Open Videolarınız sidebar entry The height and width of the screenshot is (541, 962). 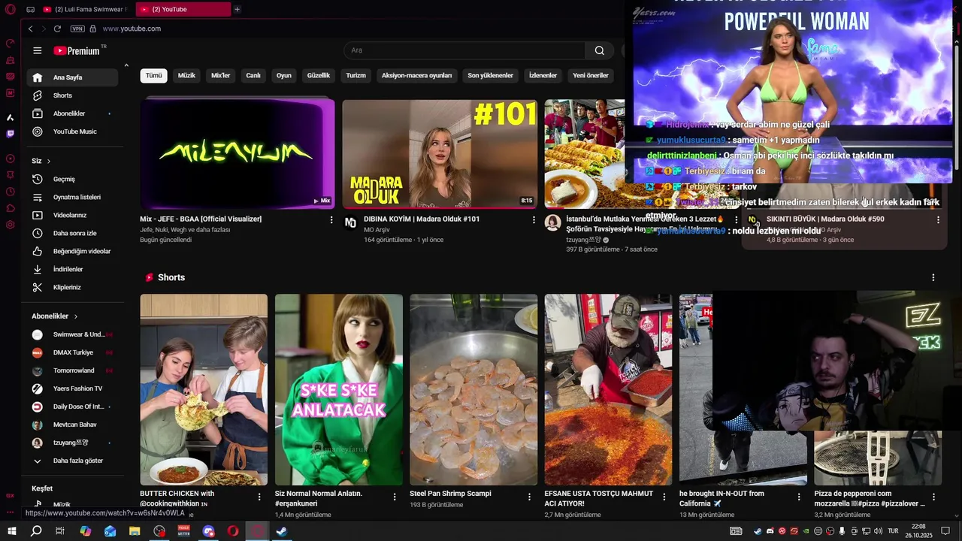[73, 215]
